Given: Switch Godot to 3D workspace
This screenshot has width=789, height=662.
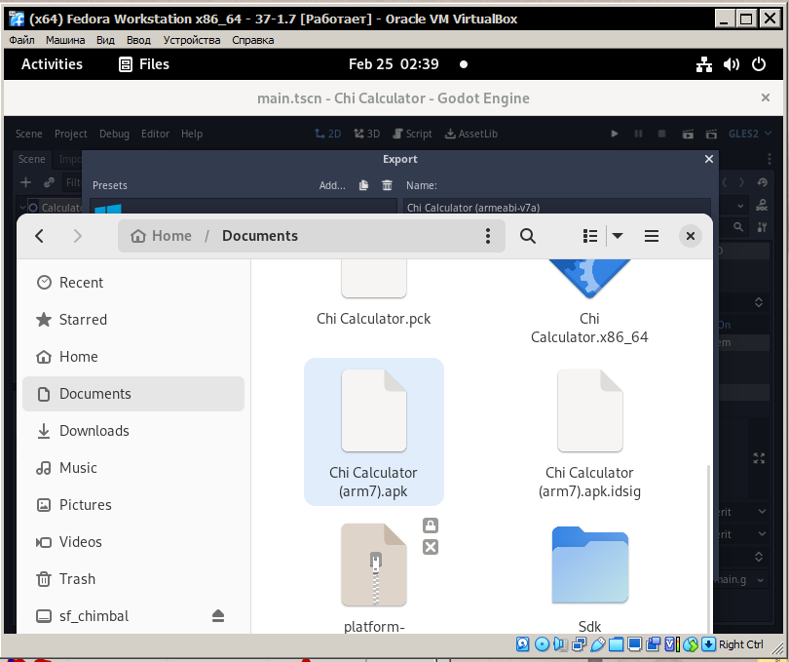Looking at the screenshot, I should pos(366,134).
